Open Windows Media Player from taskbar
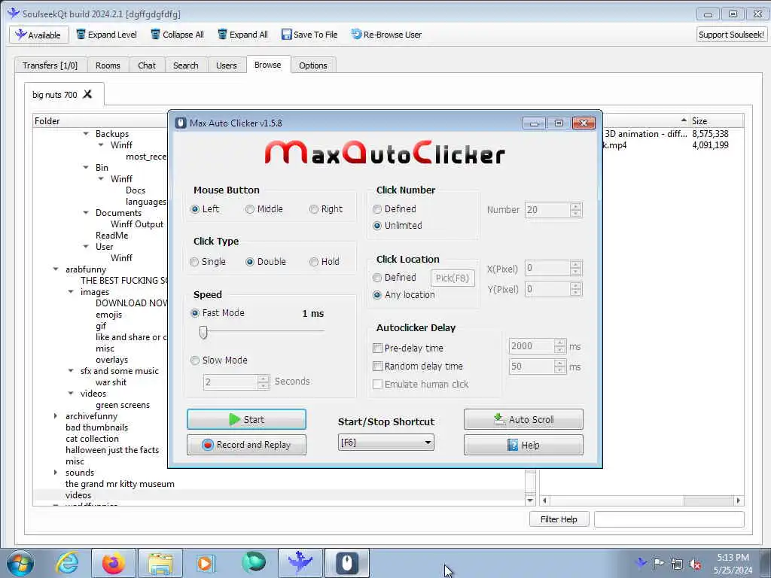771x578 pixels. tap(206, 563)
